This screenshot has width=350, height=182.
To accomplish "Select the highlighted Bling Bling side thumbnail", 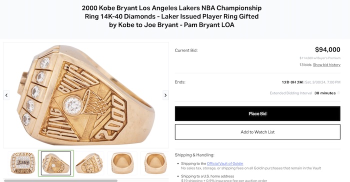I will 56,163.
